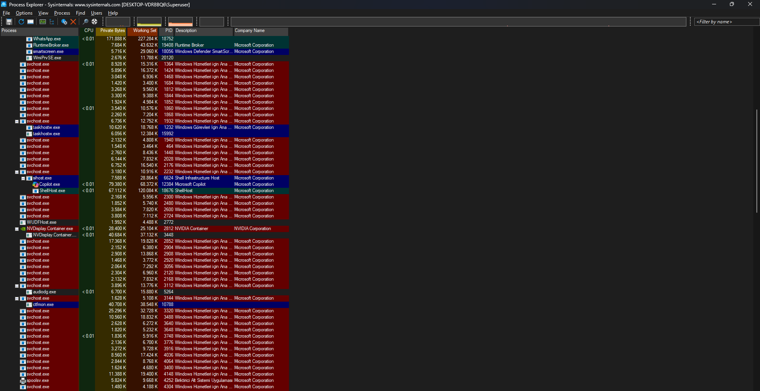Click the icon of svchost.exe PID 4304
Viewport: 760px width, 391px height.
coord(23,387)
